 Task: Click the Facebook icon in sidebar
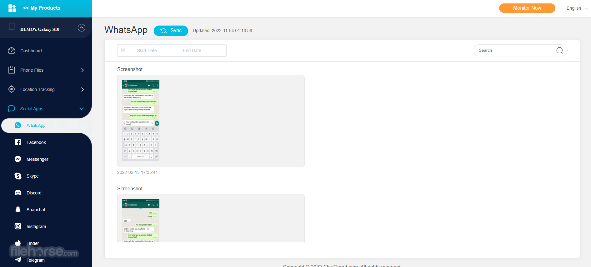point(18,142)
